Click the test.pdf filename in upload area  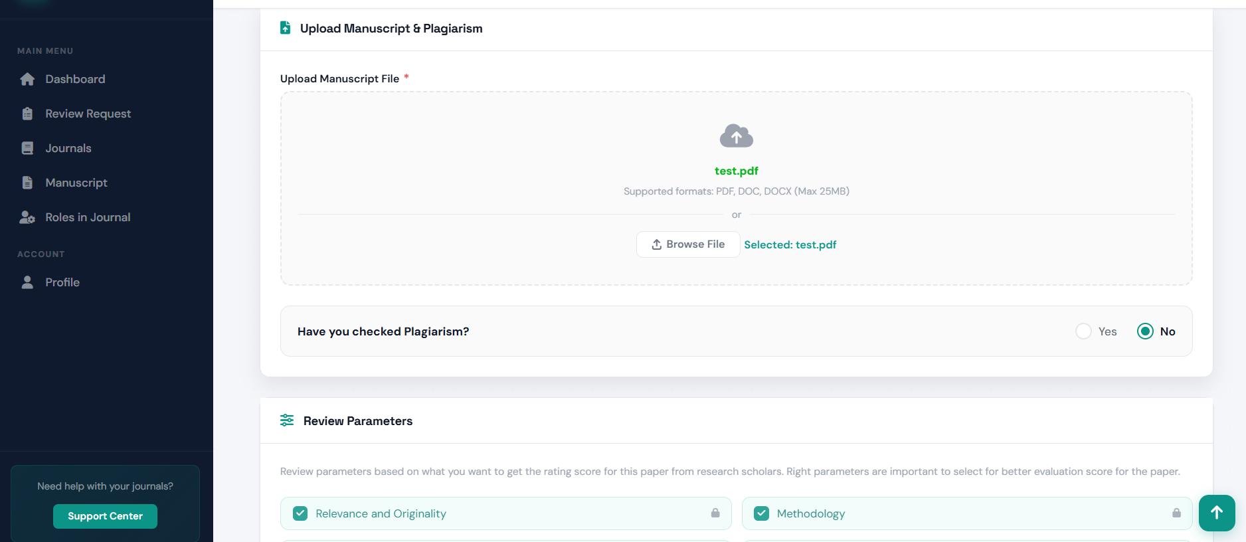pos(737,171)
